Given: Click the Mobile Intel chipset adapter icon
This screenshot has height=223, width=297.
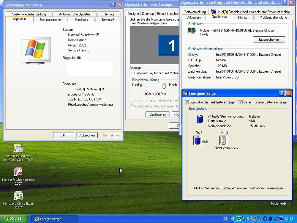Looking at the screenshot, I should coord(191,31).
